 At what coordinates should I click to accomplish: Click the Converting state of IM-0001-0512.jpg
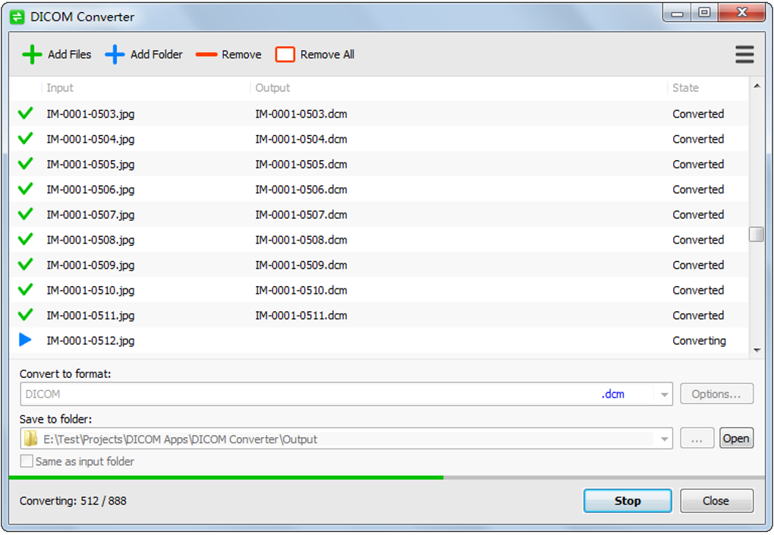pyautogui.click(x=699, y=341)
